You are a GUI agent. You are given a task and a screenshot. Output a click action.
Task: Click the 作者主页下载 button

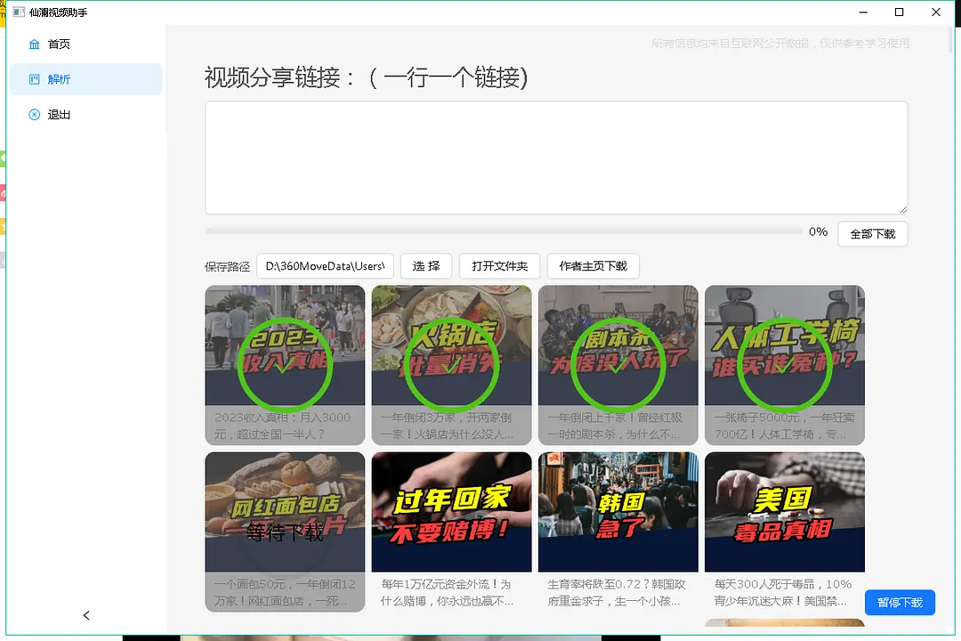[x=593, y=265]
